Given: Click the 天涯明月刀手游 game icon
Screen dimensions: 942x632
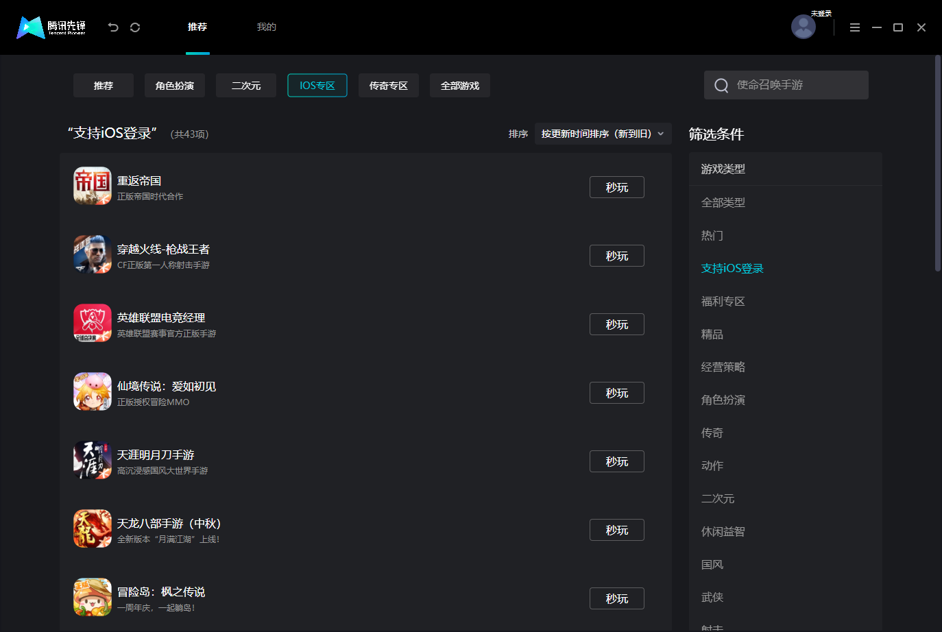Looking at the screenshot, I should [x=92, y=460].
